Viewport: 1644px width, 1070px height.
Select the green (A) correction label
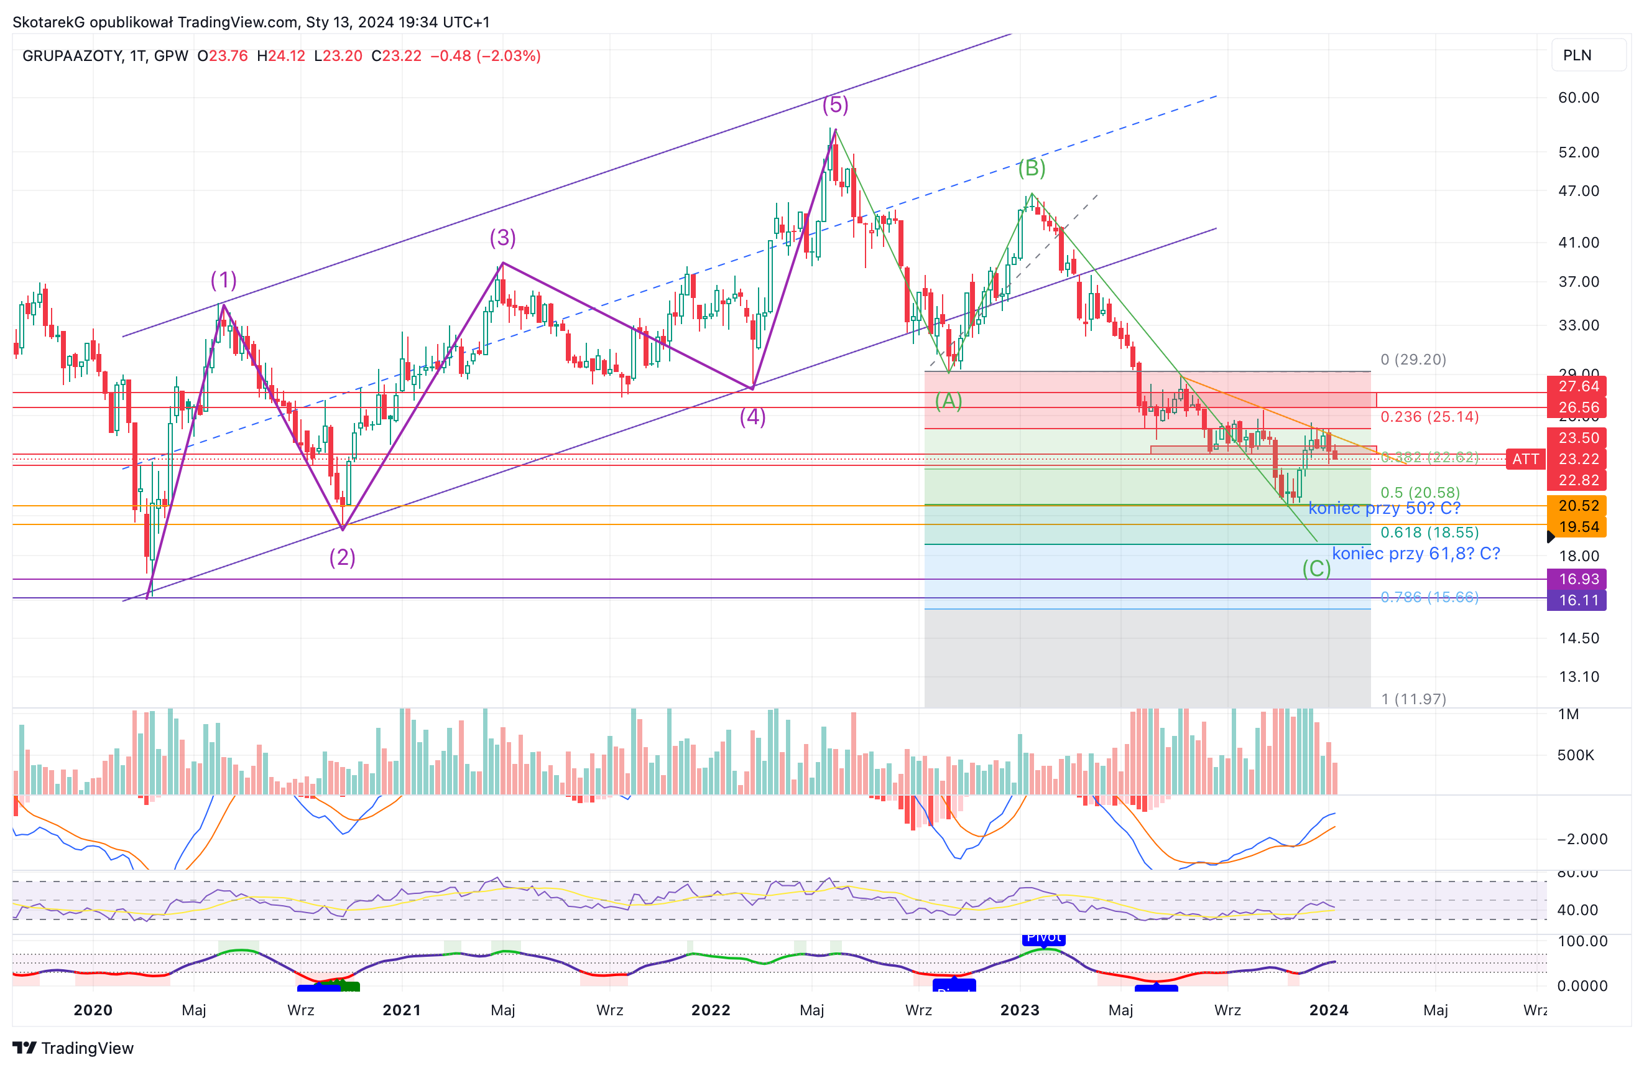click(x=948, y=401)
